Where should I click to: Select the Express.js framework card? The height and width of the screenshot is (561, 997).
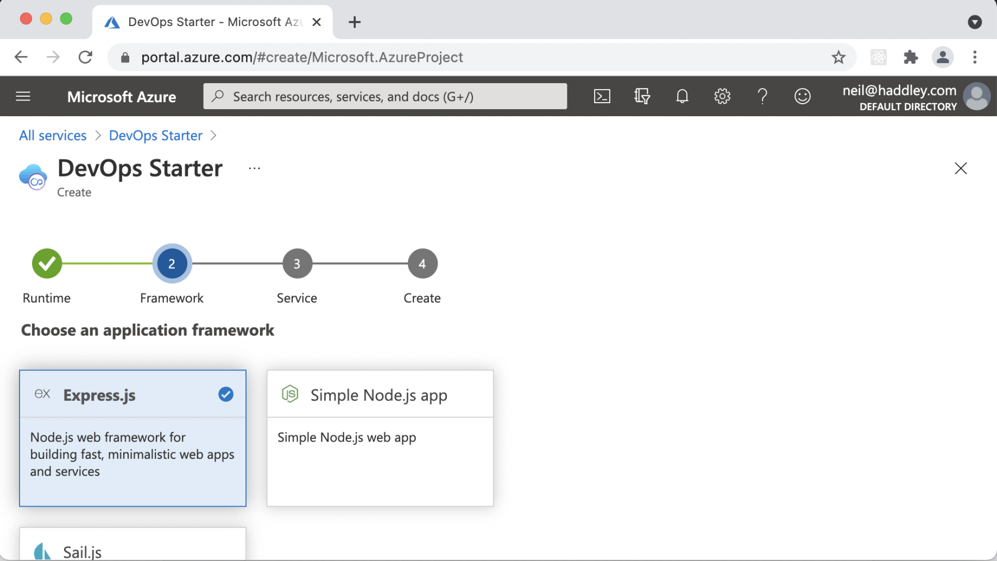132,438
